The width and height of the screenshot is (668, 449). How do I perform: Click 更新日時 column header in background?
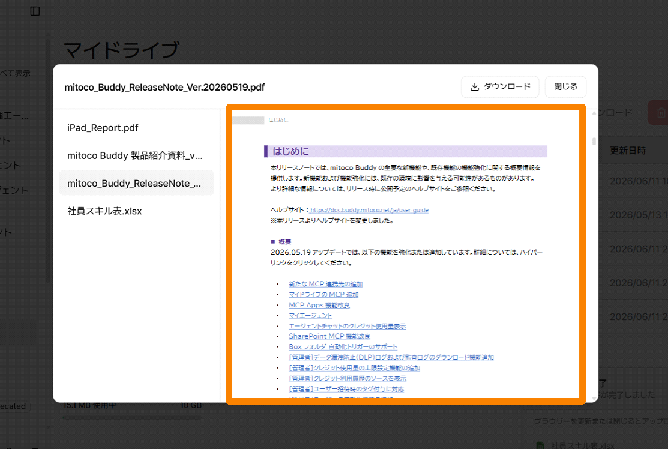click(x=628, y=151)
